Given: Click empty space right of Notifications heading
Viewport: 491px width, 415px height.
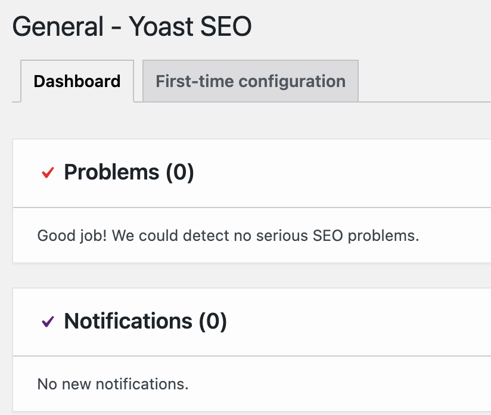Looking at the screenshot, I should pos(369,321).
